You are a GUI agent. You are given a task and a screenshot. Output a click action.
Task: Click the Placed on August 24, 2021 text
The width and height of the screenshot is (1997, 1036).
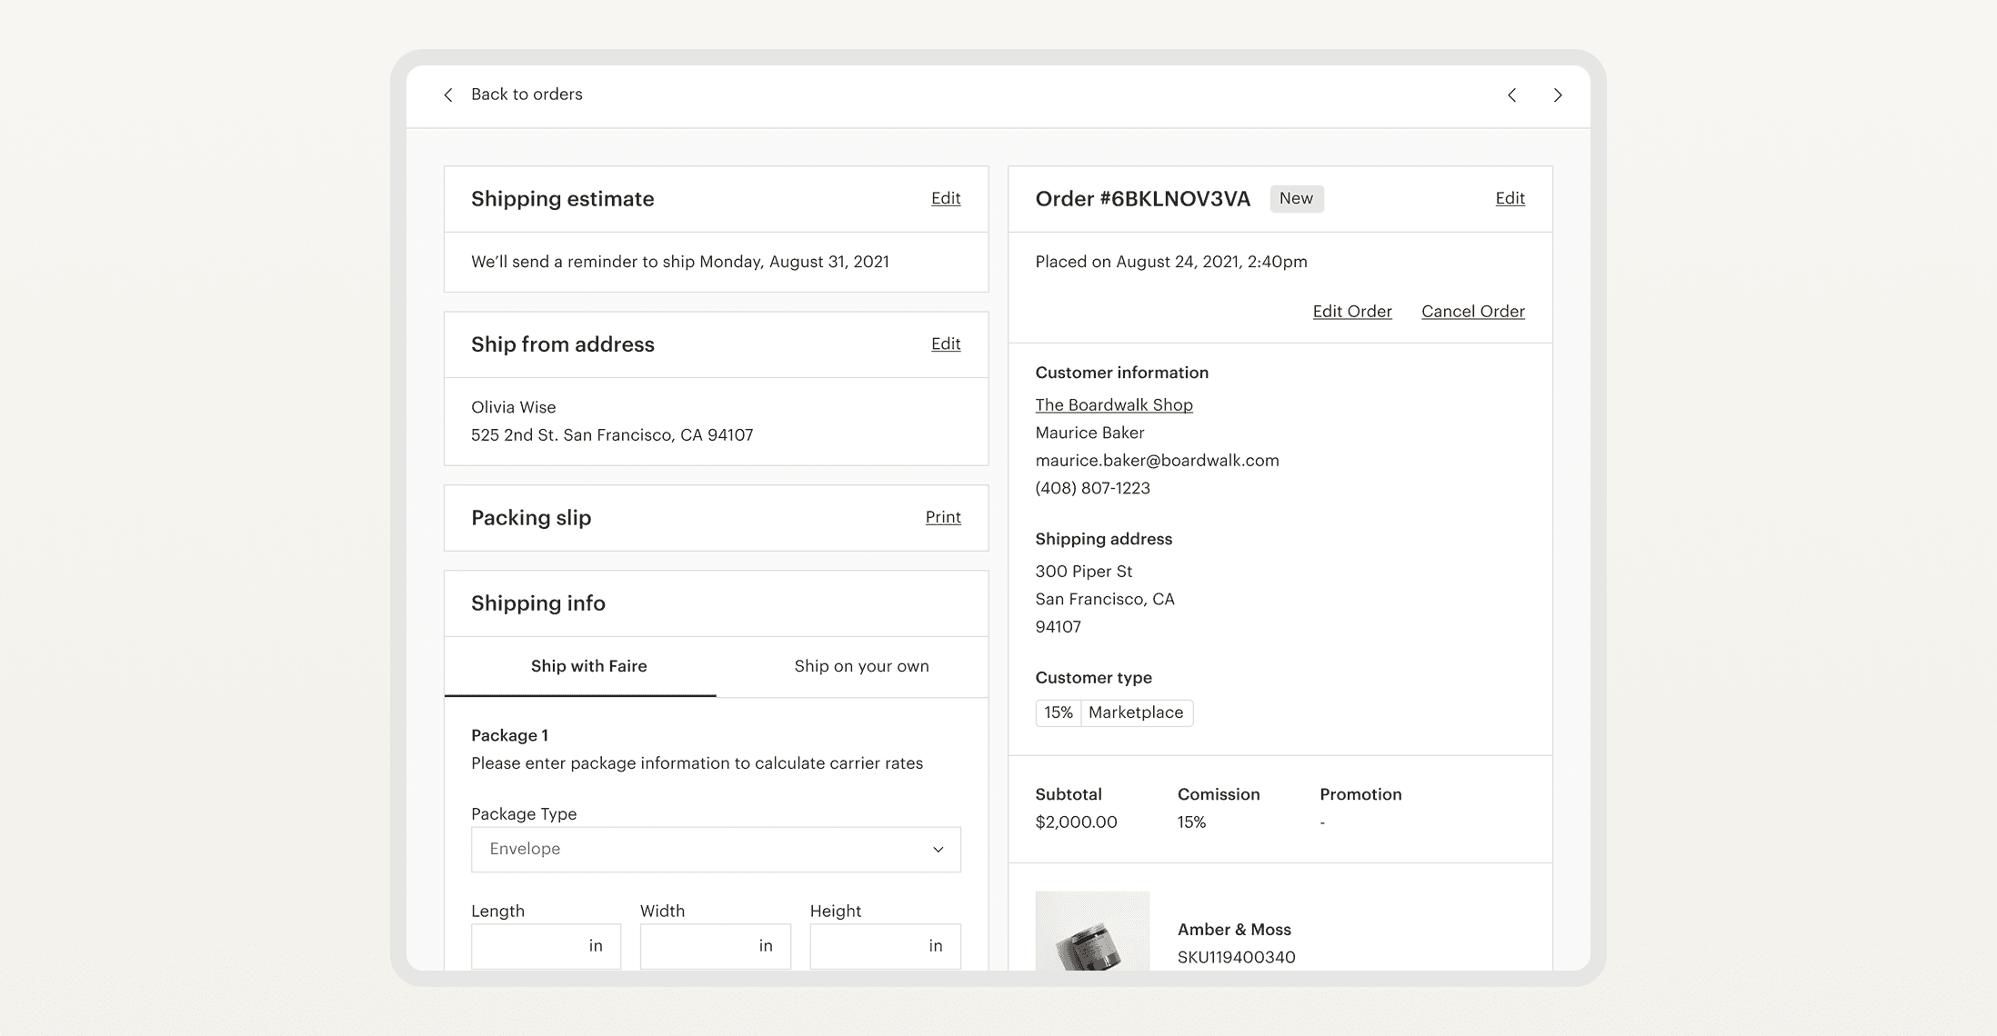1171,262
